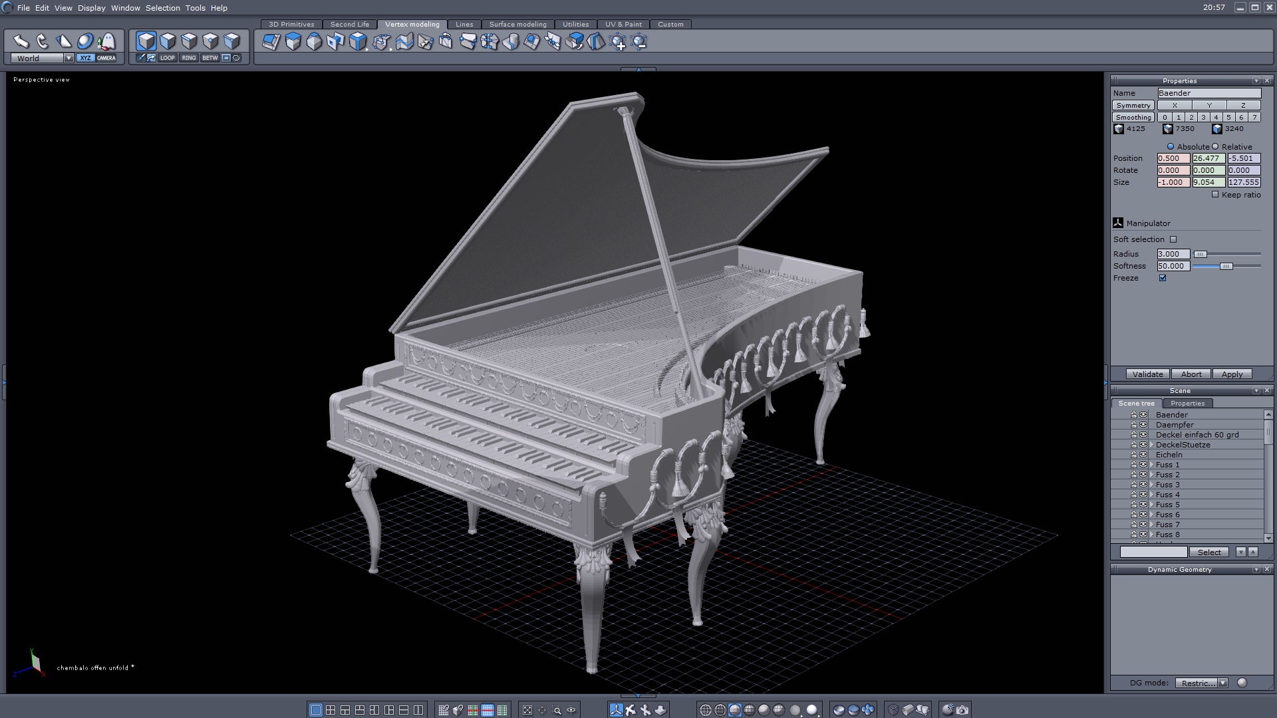Enable the Soft selection checkbox
Viewport: 1277px width, 718px height.
[1173, 239]
